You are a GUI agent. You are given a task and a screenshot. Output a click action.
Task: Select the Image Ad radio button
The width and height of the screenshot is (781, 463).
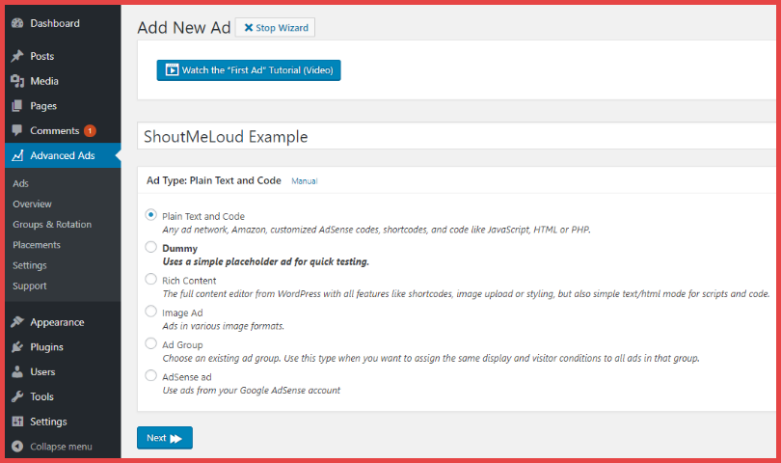point(151,311)
